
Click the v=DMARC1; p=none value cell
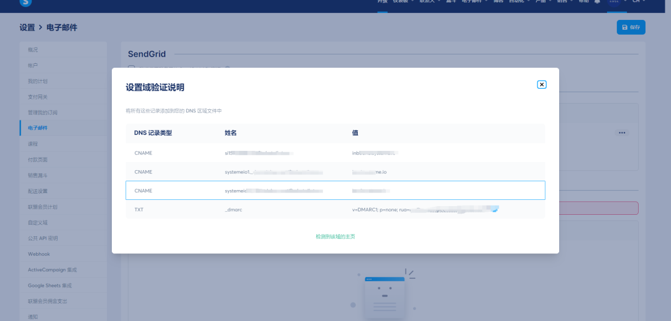coord(426,209)
